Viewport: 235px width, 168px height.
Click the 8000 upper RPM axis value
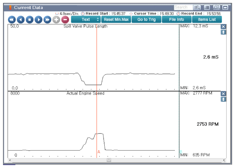pos(15,93)
